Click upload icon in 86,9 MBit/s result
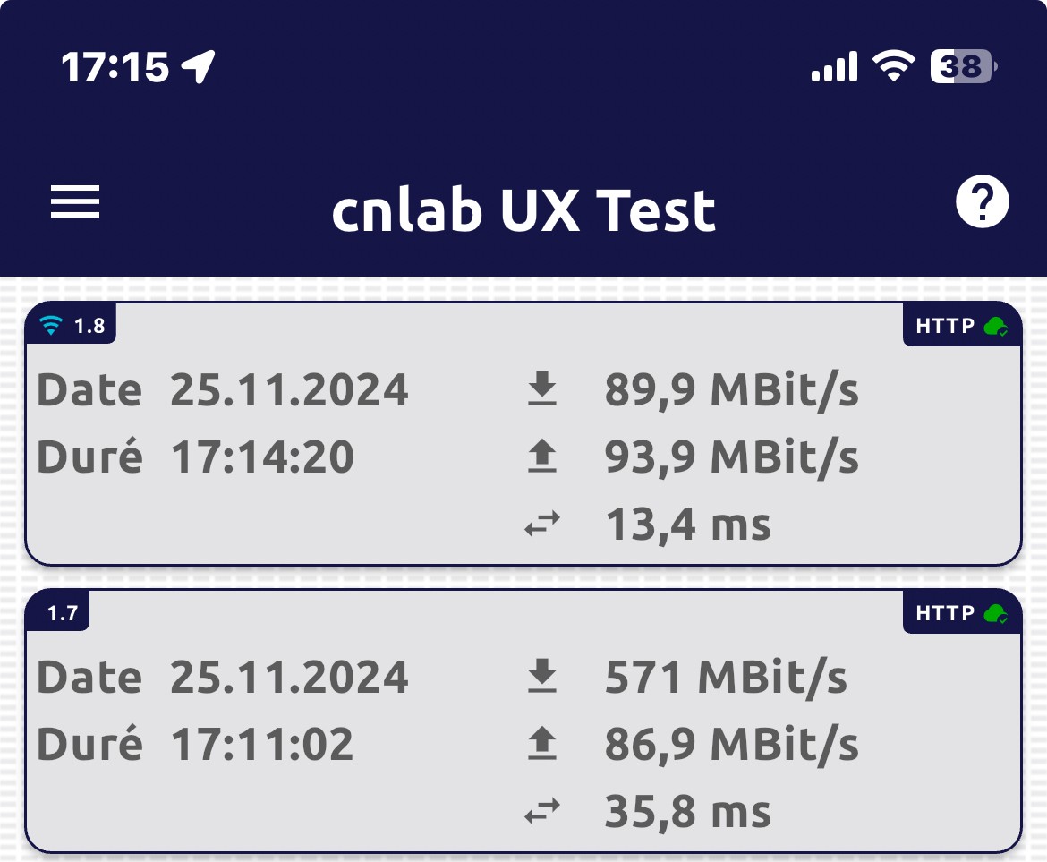Viewport: 1047px width, 862px height. click(541, 745)
